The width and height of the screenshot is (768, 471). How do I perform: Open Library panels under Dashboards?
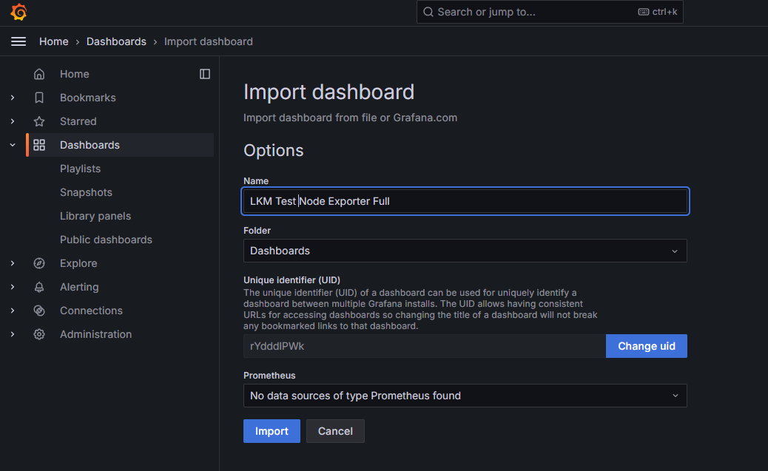(x=95, y=216)
